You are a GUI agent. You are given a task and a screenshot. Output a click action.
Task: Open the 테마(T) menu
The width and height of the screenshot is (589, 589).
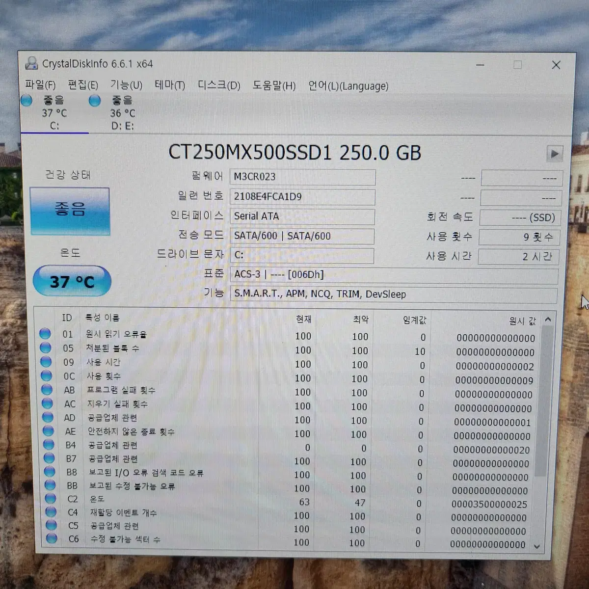pyautogui.click(x=170, y=85)
